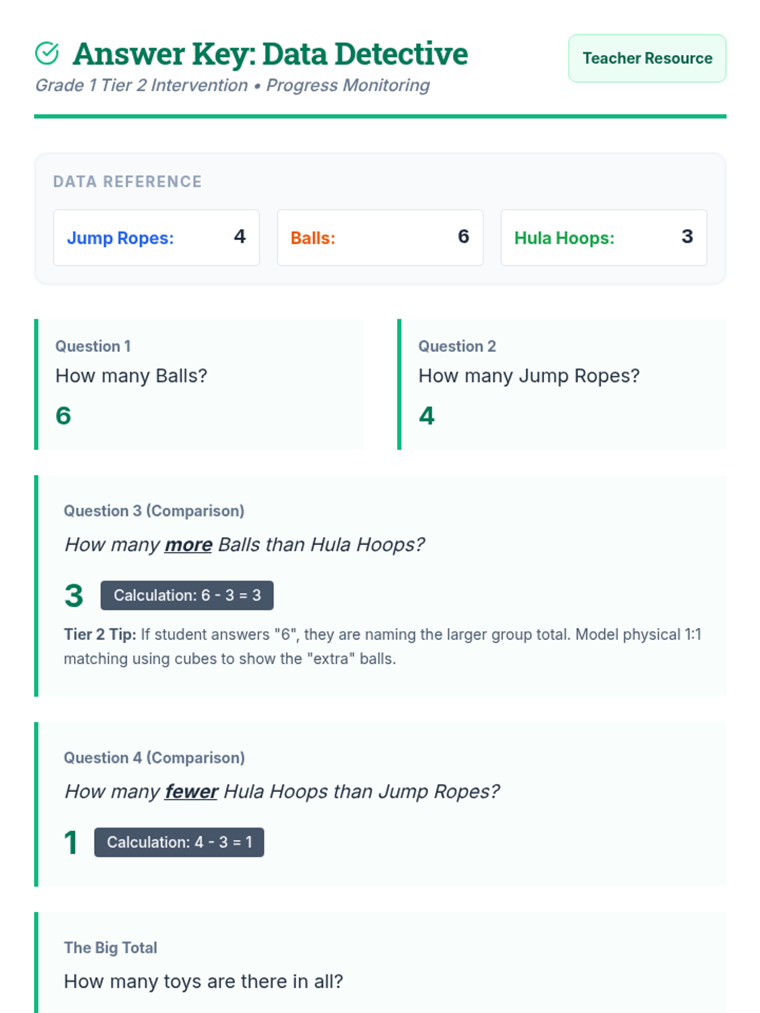Screen dimensions: 760x1013
Task: Click the underlined word "fewer"
Action: coord(191,791)
